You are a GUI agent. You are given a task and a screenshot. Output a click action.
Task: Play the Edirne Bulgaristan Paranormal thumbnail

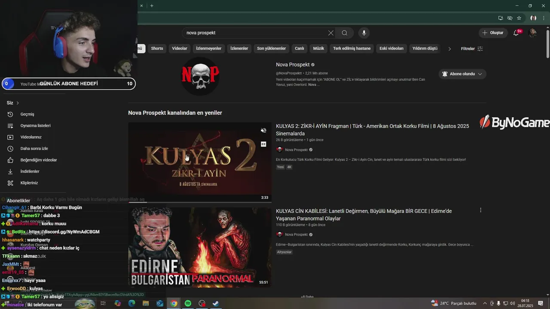coord(200,247)
